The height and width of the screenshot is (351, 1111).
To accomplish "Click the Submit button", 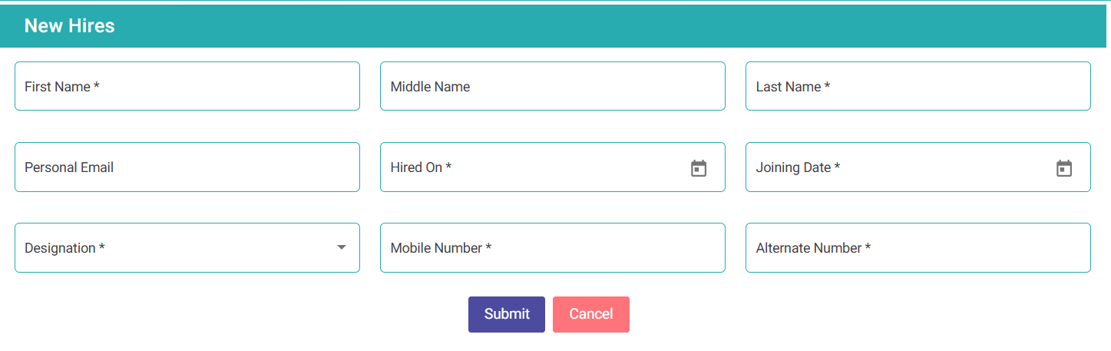I will pos(507,314).
